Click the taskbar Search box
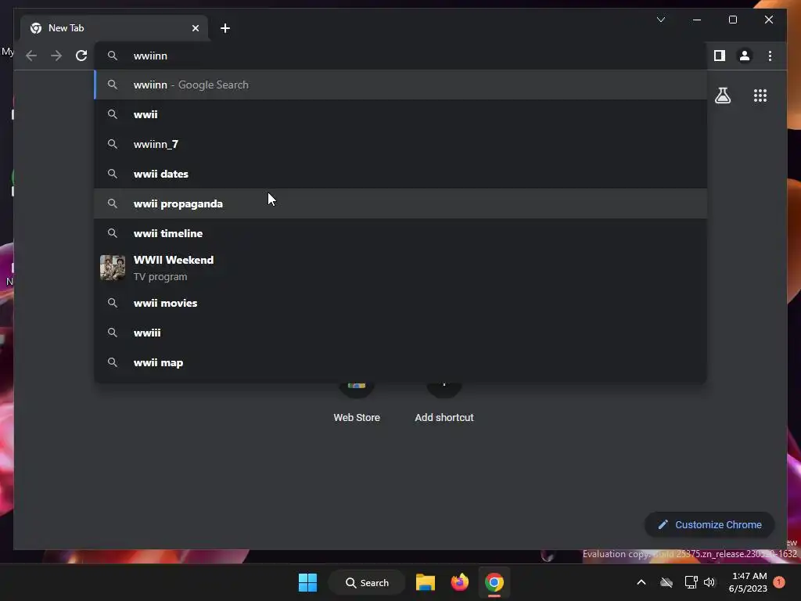This screenshot has height=601, width=801. (367, 582)
